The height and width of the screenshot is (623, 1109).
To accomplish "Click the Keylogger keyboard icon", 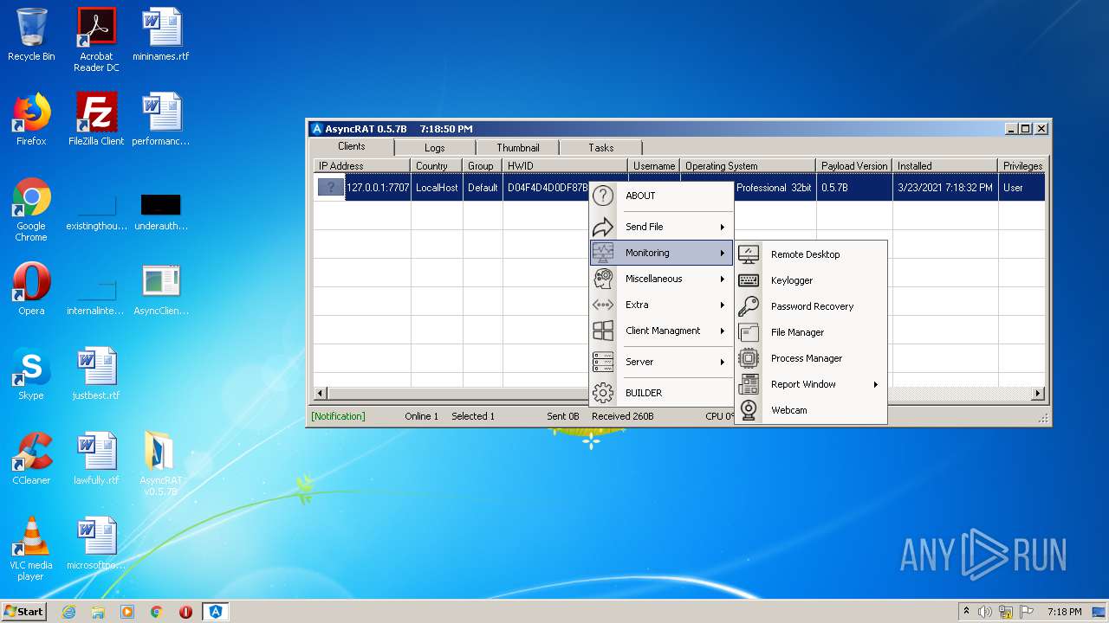I will pos(749,280).
